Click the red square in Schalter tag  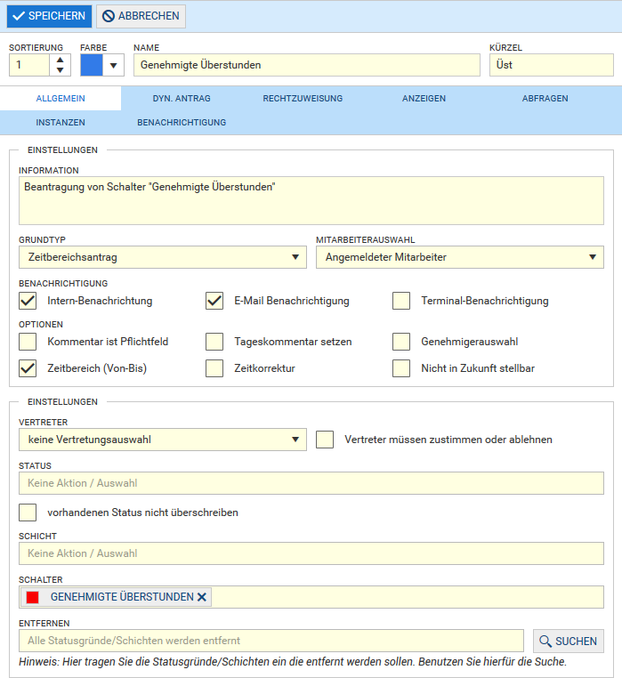coord(32,597)
